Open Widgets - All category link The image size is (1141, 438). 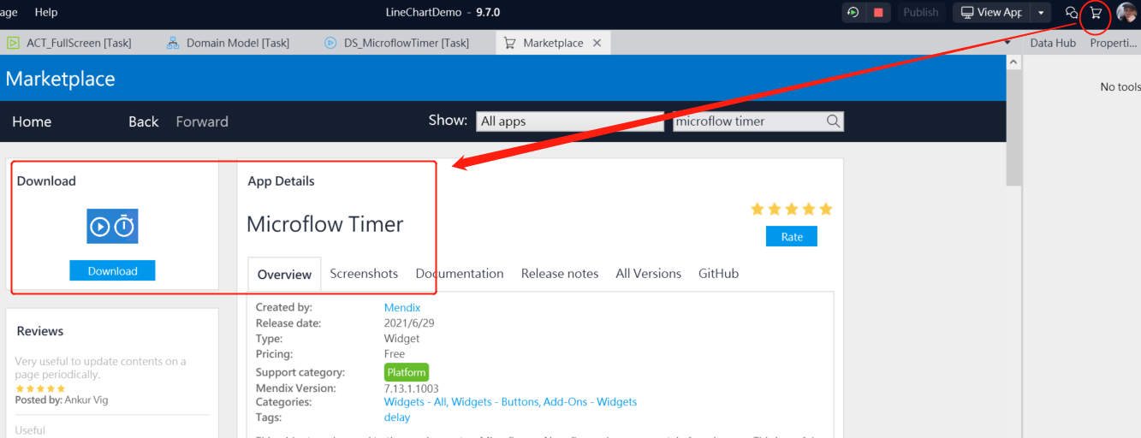point(414,401)
